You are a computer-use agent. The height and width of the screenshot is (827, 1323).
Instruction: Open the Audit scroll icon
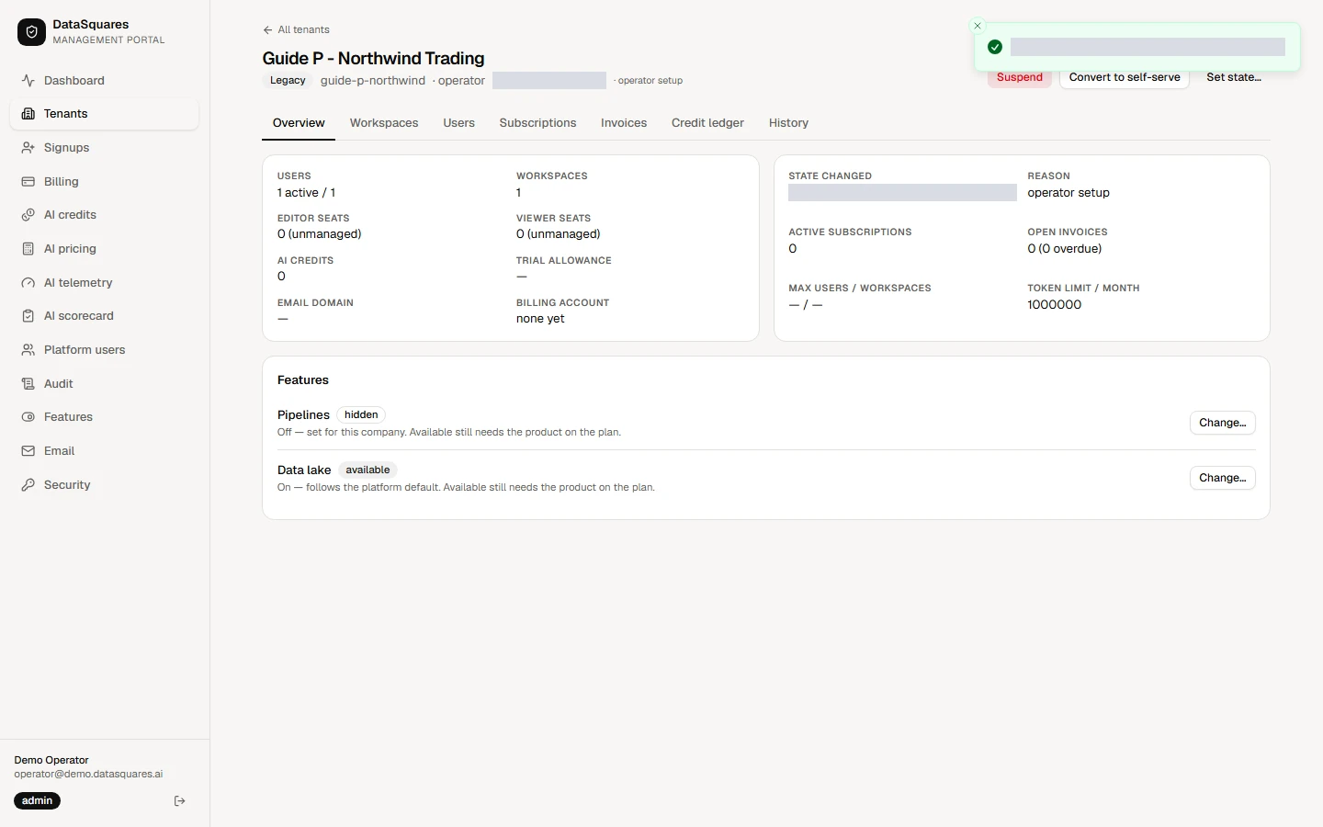pos(28,384)
